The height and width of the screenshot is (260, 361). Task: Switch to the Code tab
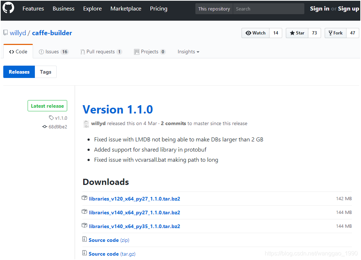pos(18,52)
